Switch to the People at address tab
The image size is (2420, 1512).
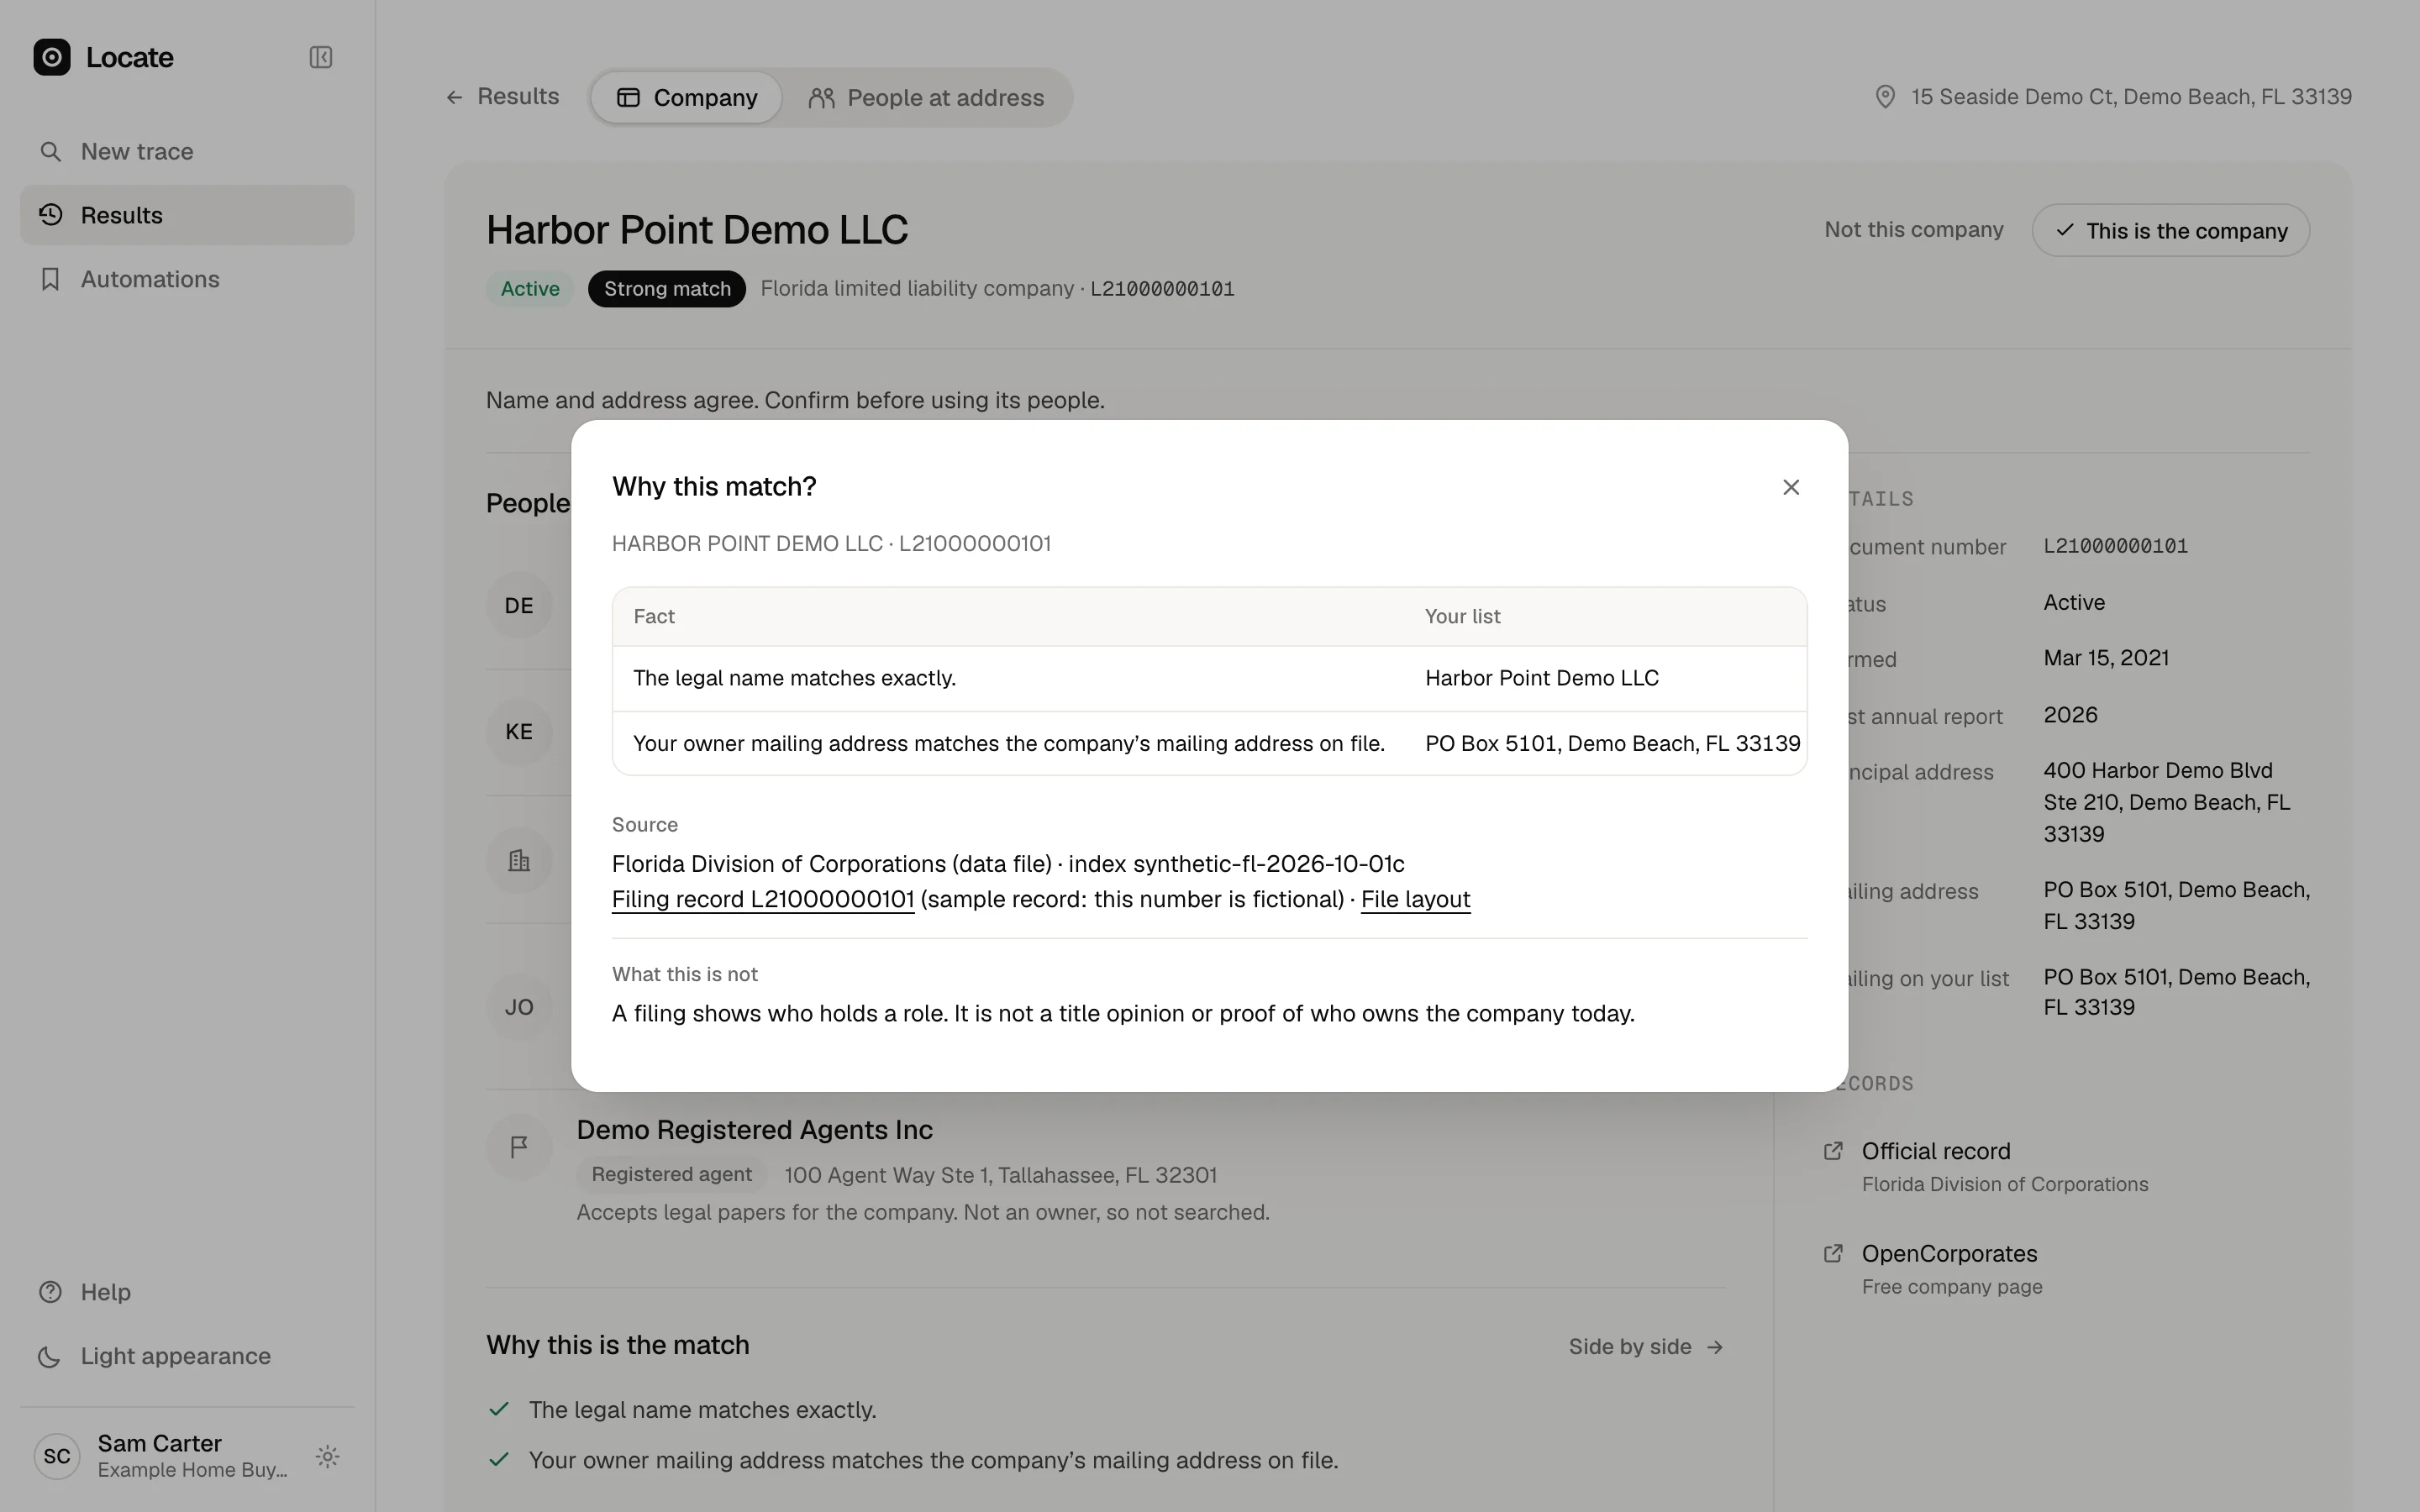926,97
